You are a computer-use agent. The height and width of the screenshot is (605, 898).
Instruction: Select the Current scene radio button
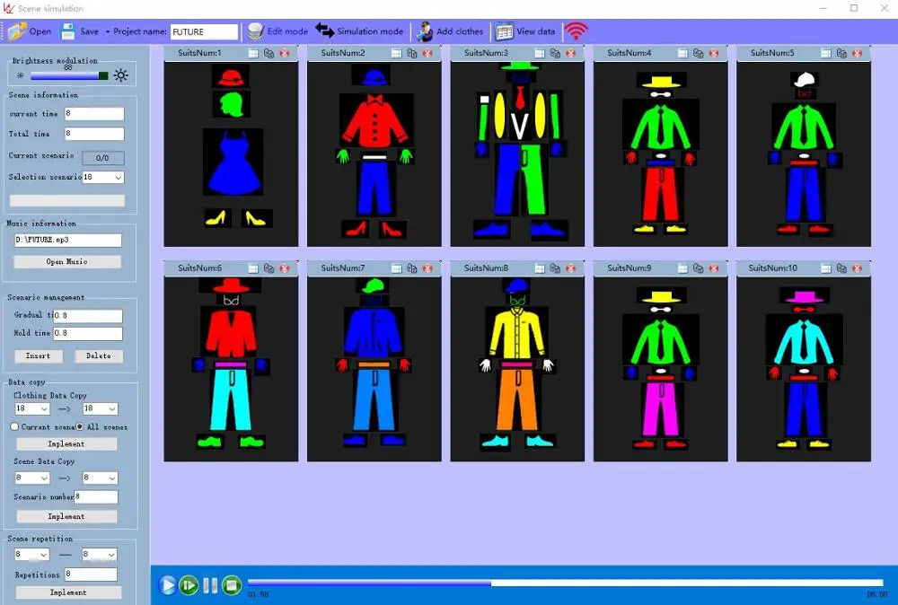click(14, 426)
